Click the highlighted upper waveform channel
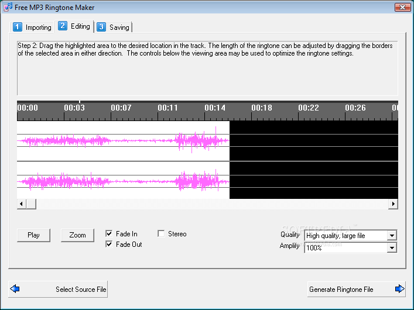The image size is (414, 310). pos(124,140)
